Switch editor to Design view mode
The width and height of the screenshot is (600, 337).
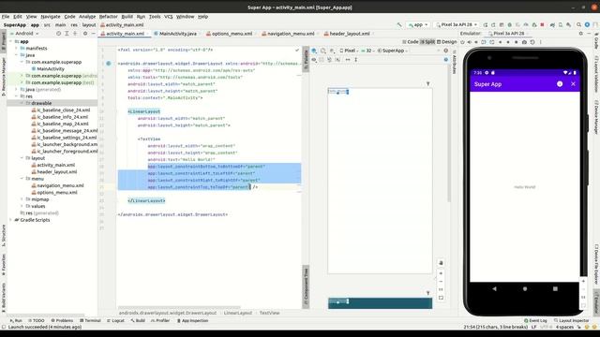tap(446, 41)
